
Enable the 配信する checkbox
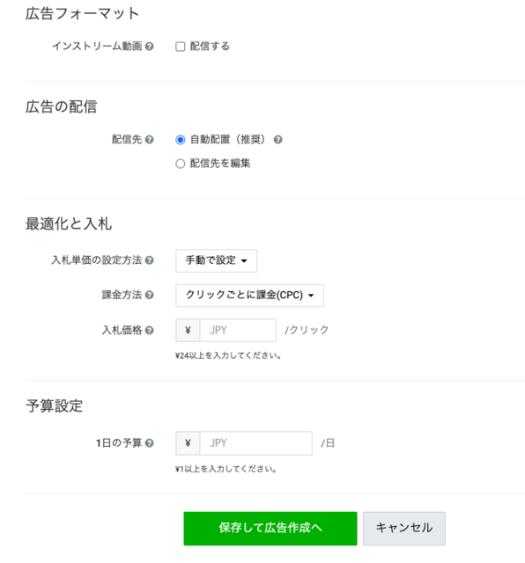click(181, 47)
